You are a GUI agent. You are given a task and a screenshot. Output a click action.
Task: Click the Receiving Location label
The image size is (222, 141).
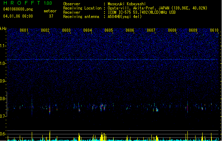(82, 8)
